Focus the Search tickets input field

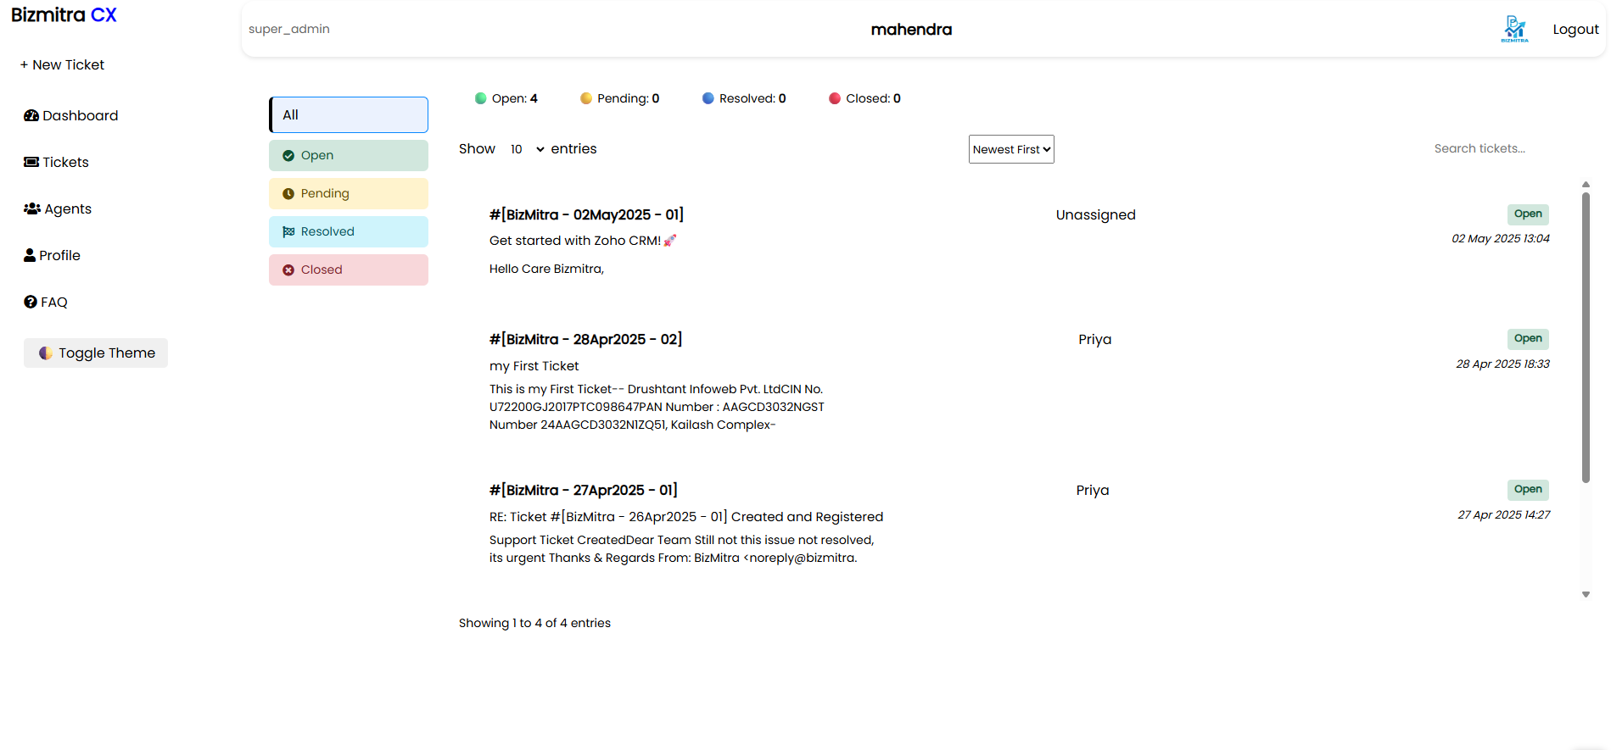coord(1493,149)
